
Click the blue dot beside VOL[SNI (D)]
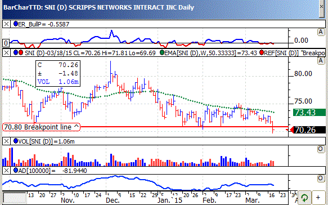[16, 141]
